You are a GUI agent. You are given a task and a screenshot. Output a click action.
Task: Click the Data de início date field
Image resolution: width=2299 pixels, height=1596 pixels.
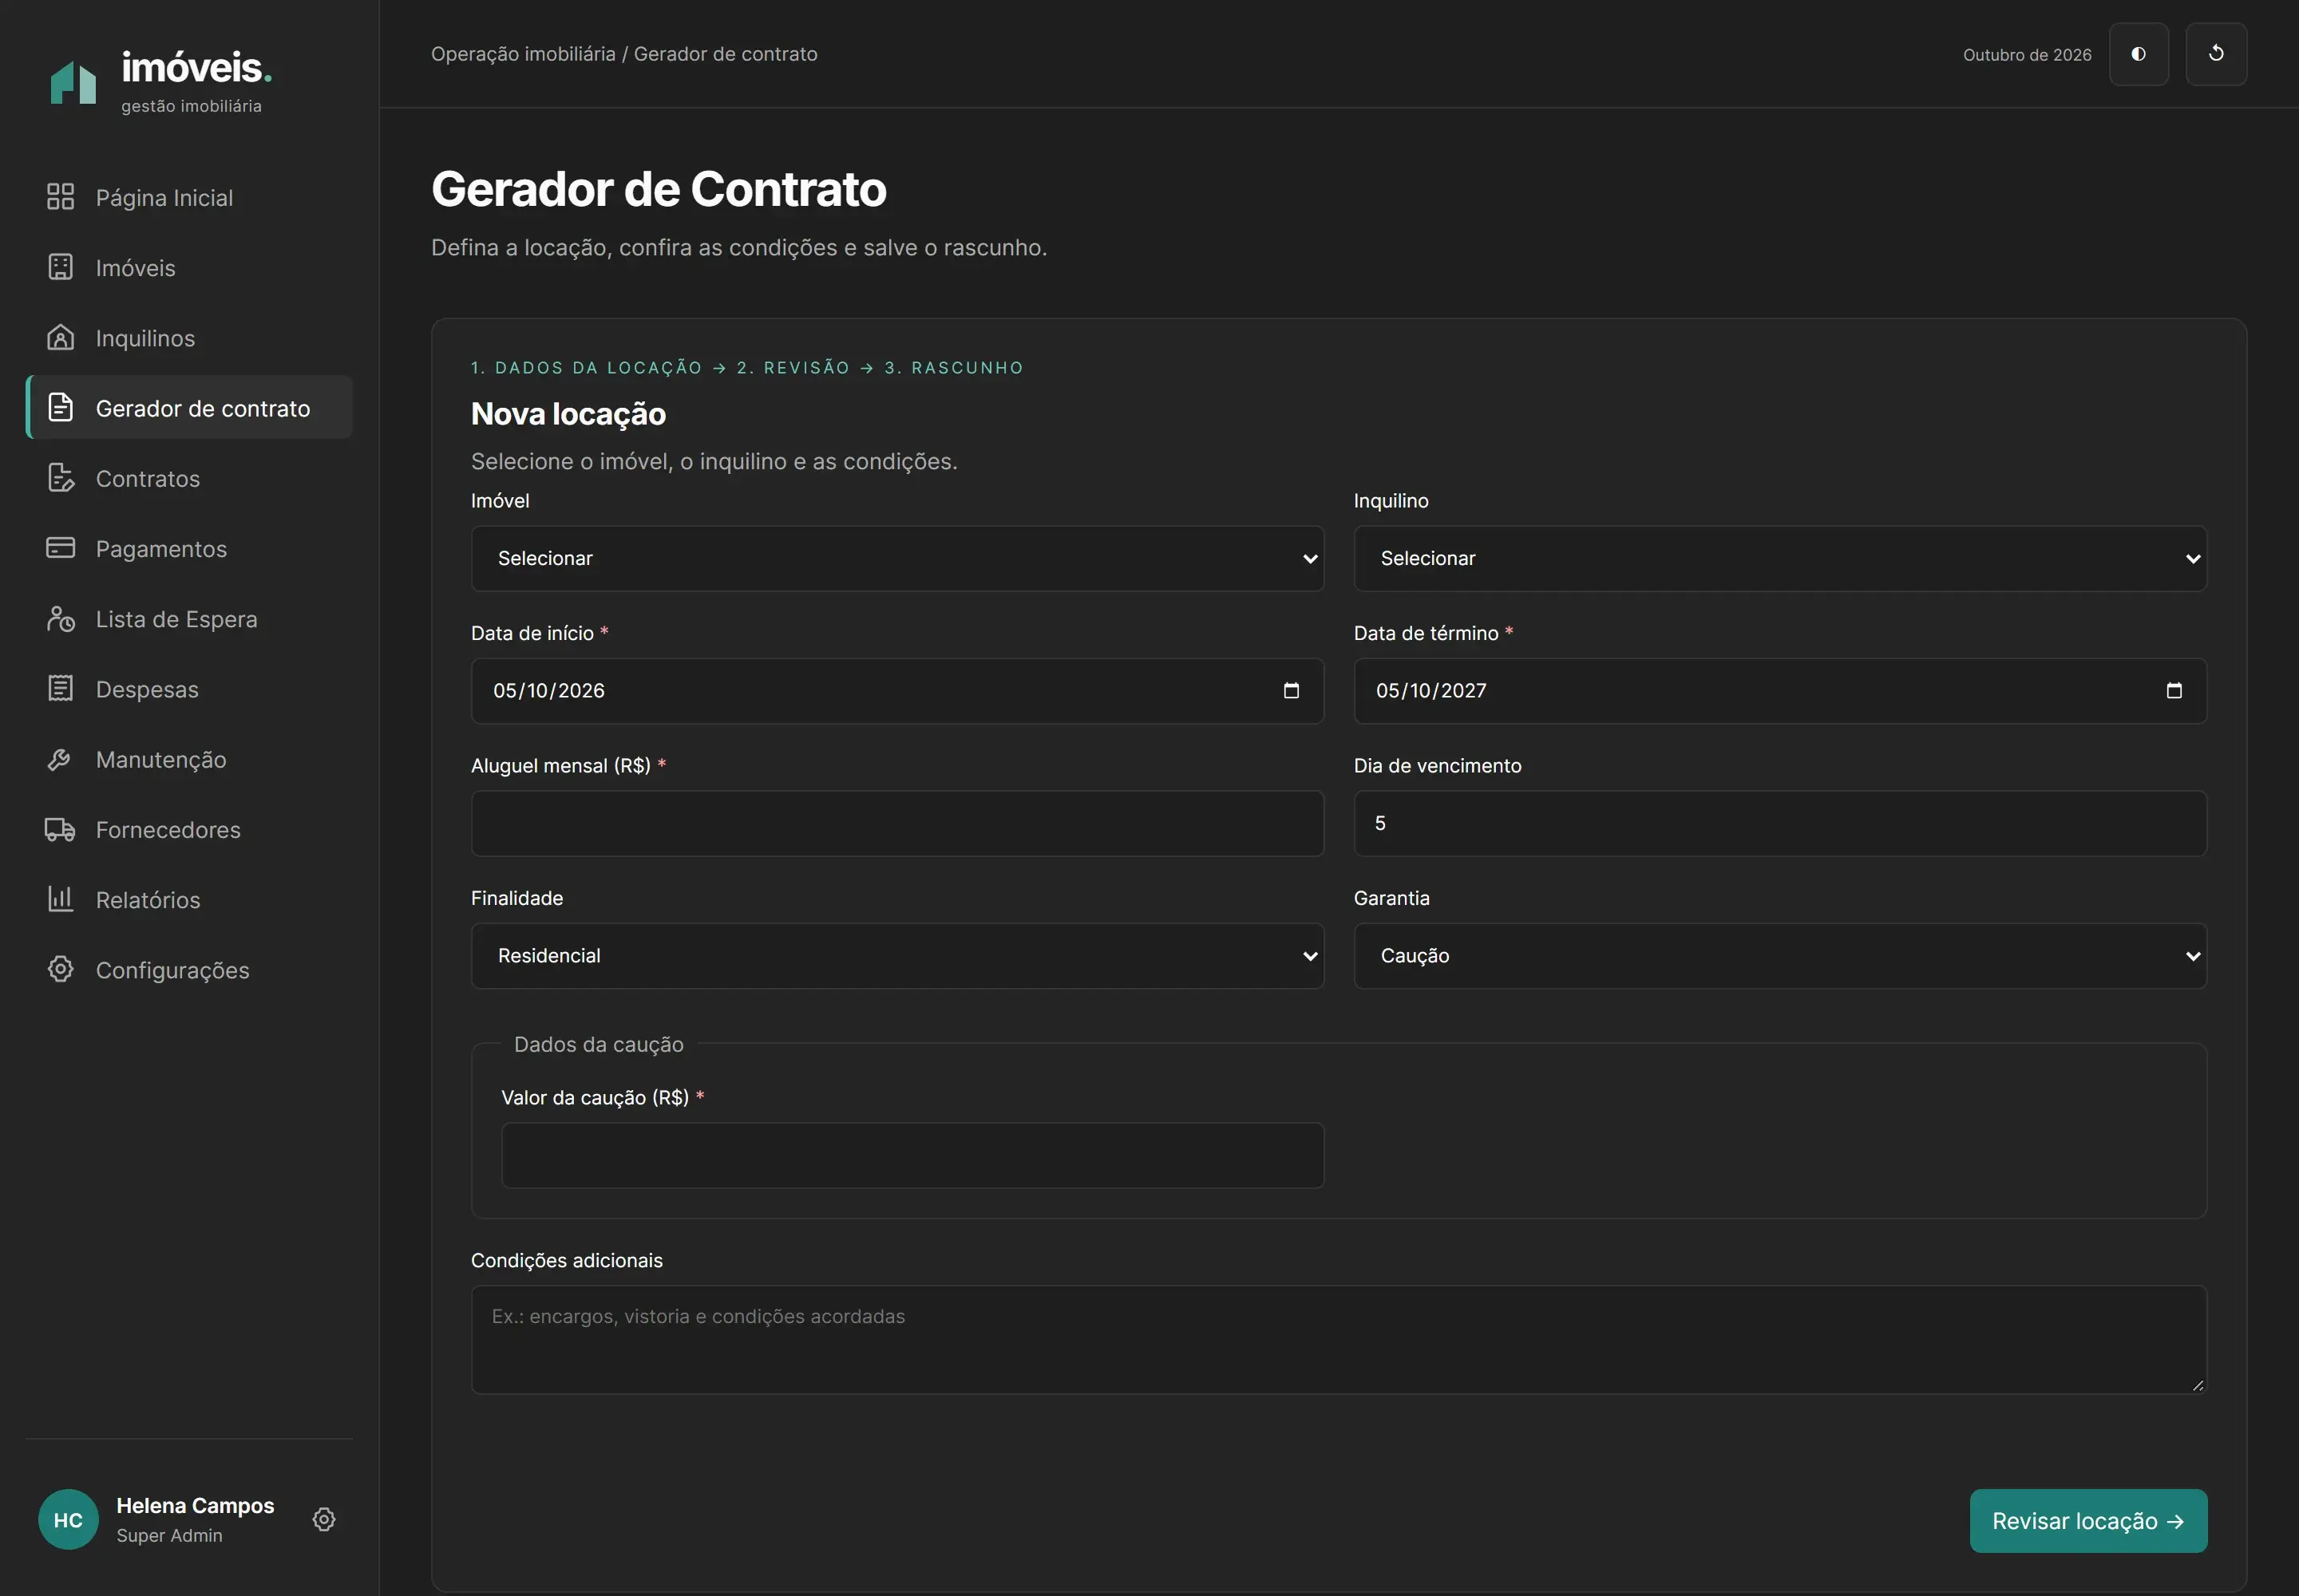coord(897,690)
